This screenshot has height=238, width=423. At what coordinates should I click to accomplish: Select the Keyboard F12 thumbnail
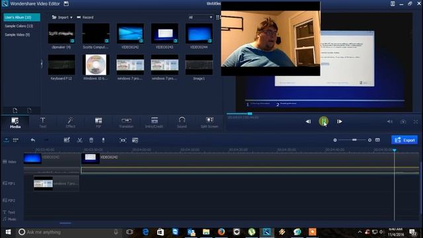(x=61, y=65)
